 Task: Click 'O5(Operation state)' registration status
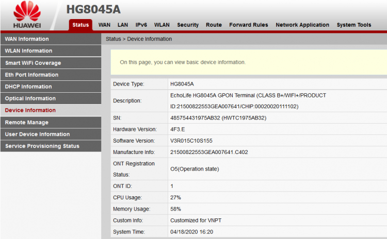click(195, 169)
